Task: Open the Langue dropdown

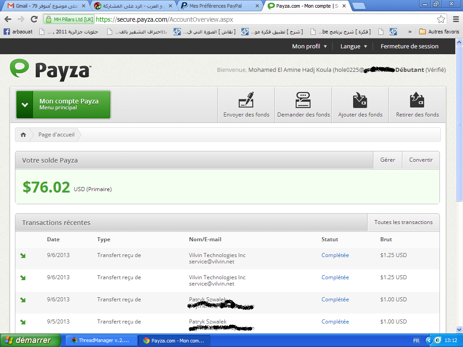Action: 354,47
